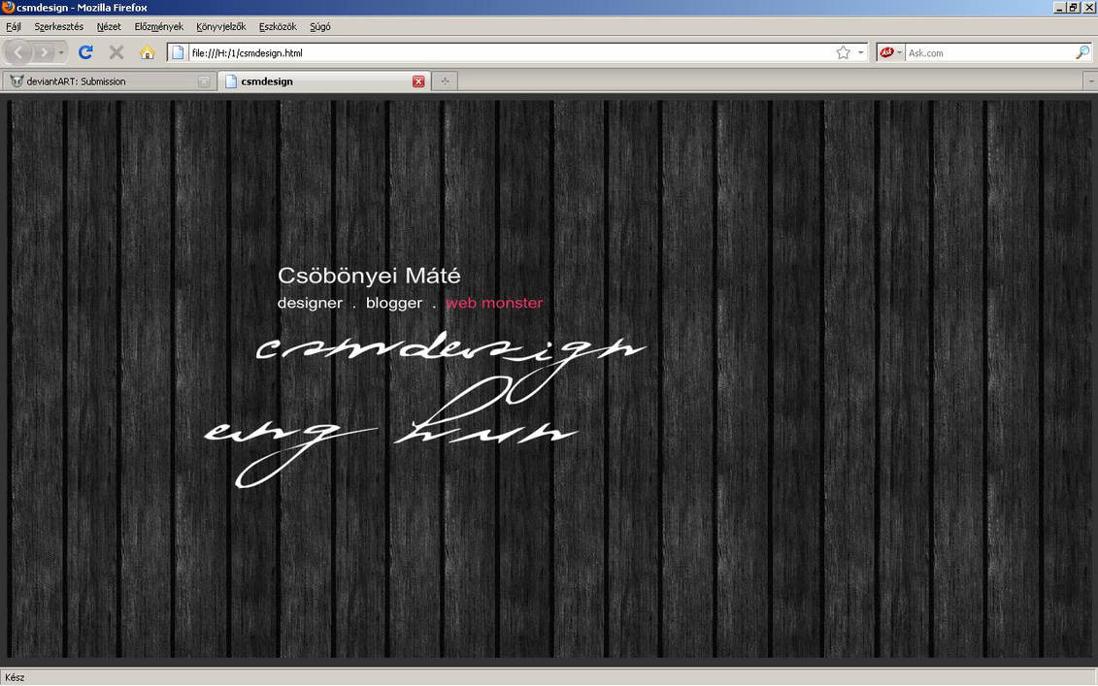Restore down the Firefox window
Screen dimensions: 1098x686
pyautogui.click(x=1073, y=8)
